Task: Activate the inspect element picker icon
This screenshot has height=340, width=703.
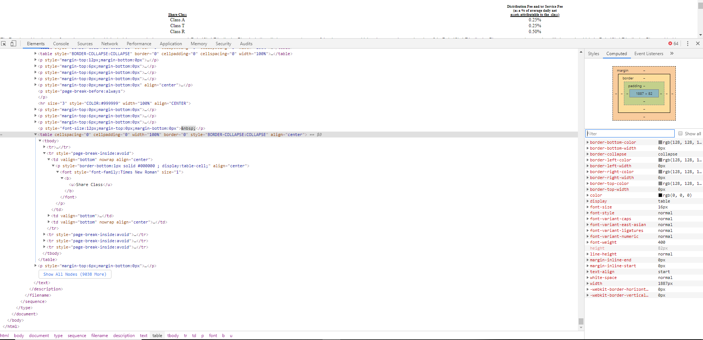Action: [4, 43]
